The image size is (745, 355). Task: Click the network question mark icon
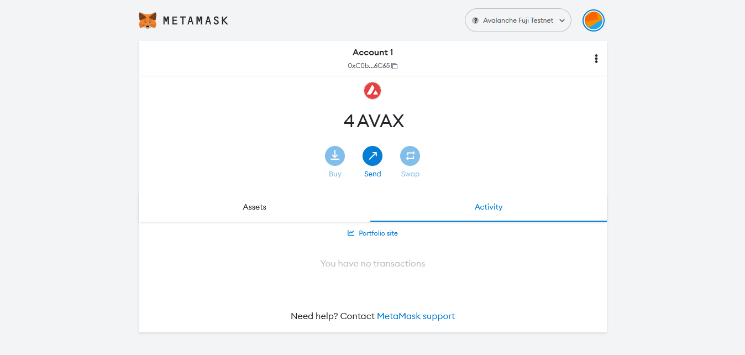click(x=475, y=20)
